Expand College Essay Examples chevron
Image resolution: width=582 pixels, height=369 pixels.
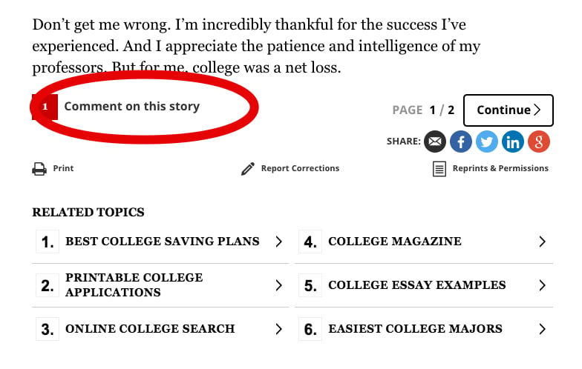542,285
